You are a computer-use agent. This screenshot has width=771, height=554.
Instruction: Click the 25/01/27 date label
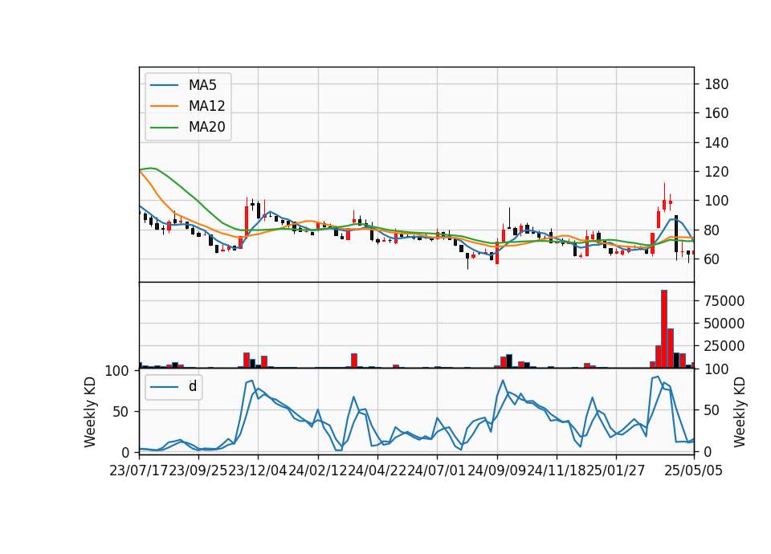[x=616, y=470]
